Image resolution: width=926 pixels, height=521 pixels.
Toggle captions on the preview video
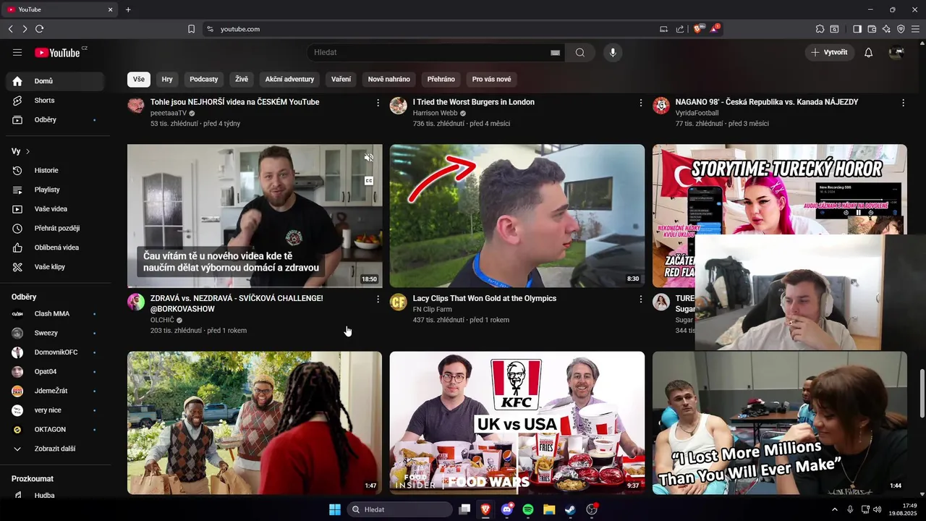click(x=368, y=181)
